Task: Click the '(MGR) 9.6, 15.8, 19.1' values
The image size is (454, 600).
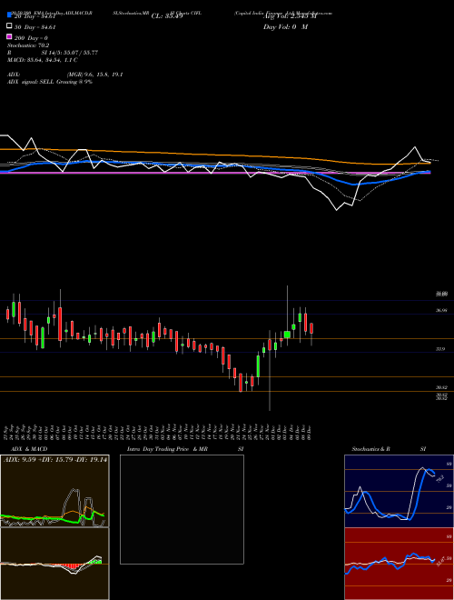Action: coord(94,75)
